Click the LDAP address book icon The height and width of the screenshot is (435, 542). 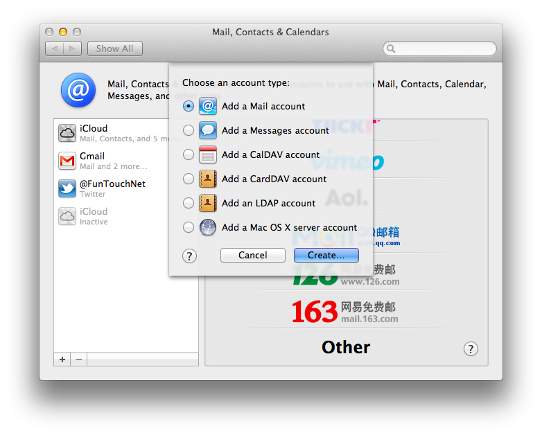coord(208,203)
